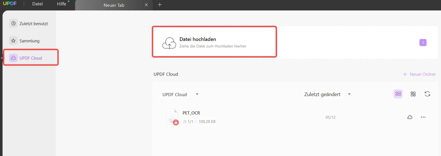Open Zuletzt benutzt in sidebar
Image resolution: width=441 pixels, height=156 pixels.
tap(30, 23)
